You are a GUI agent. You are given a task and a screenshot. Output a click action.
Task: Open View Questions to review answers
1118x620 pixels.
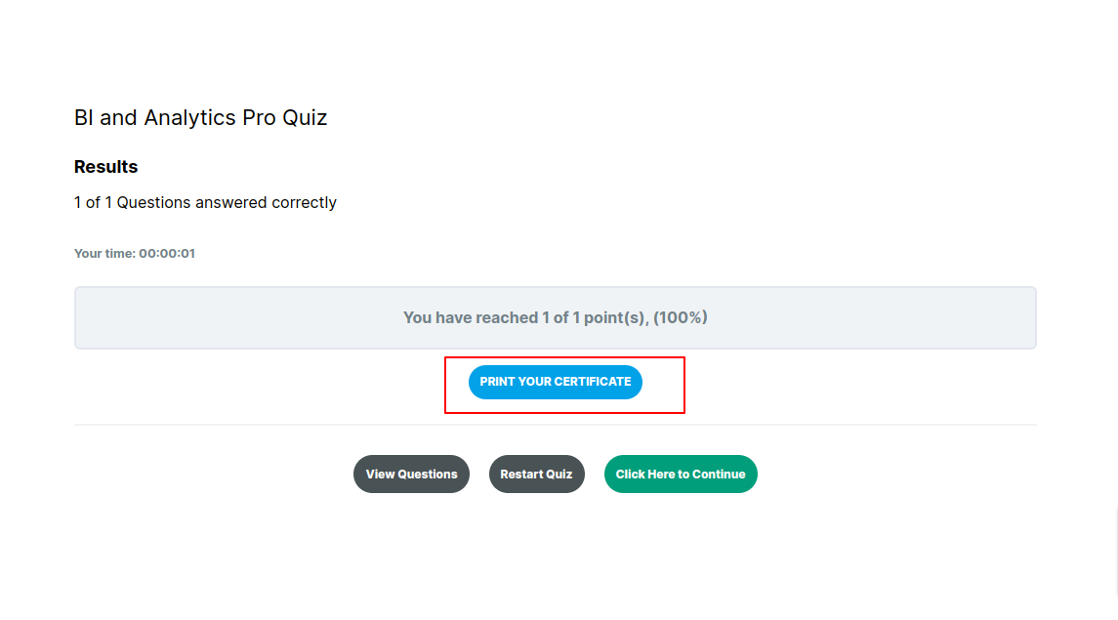[x=411, y=474]
